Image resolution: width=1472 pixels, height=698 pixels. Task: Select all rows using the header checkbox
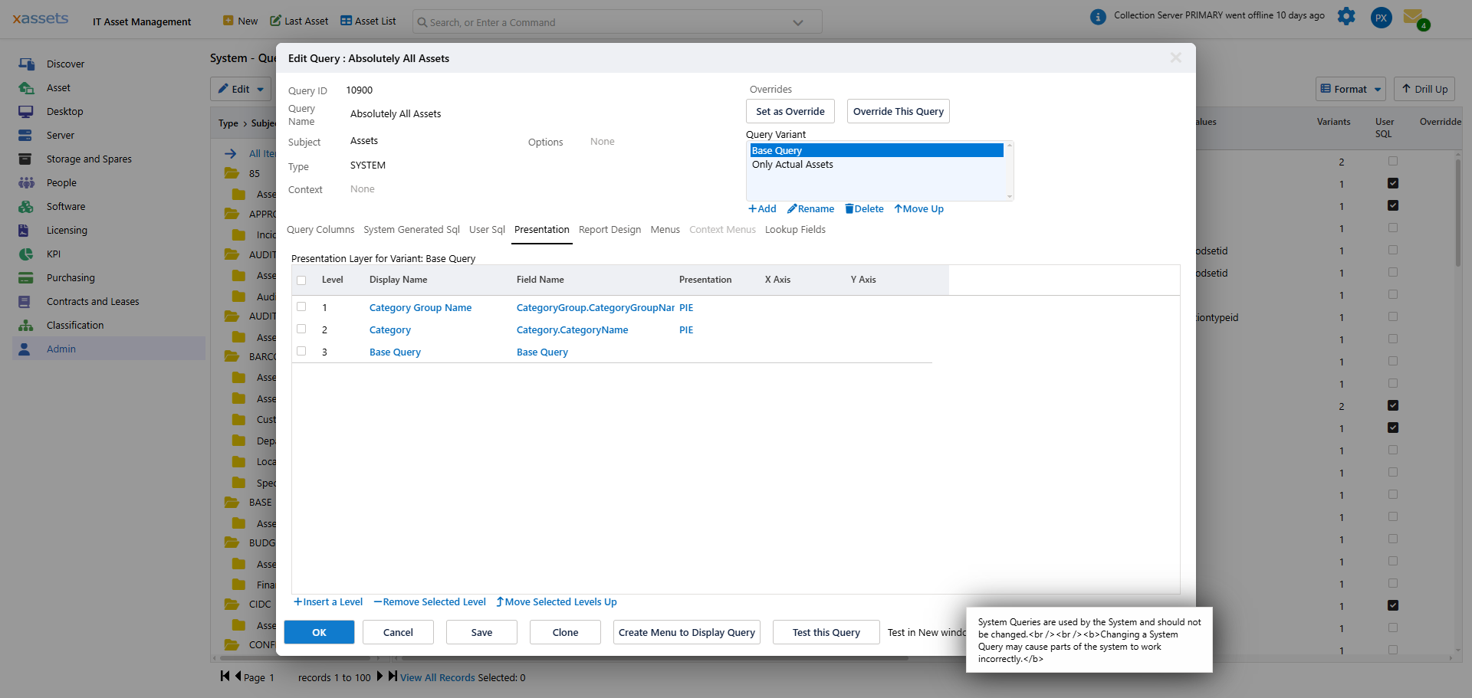[x=301, y=280]
